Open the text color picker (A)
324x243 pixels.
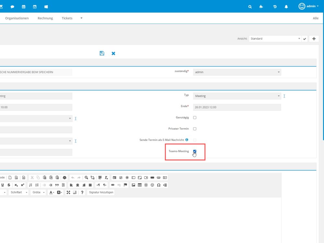point(51,192)
